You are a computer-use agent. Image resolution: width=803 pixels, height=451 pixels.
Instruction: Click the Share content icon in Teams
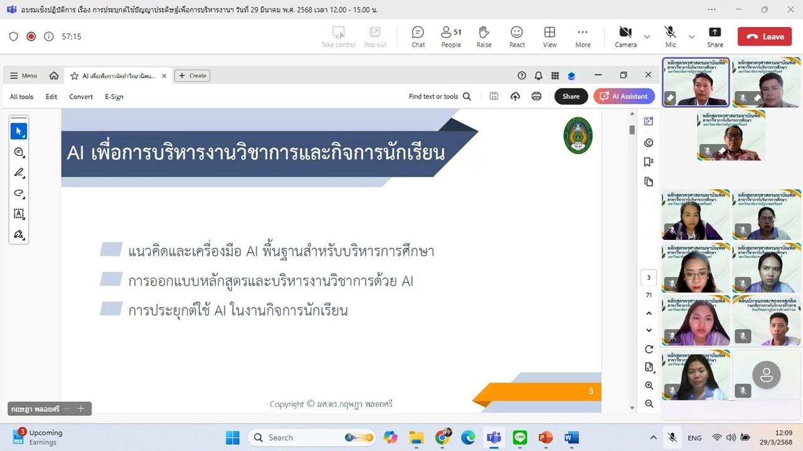coord(715,36)
